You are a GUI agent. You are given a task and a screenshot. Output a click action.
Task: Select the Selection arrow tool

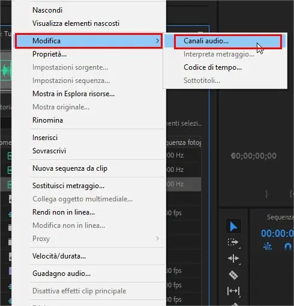(233, 227)
